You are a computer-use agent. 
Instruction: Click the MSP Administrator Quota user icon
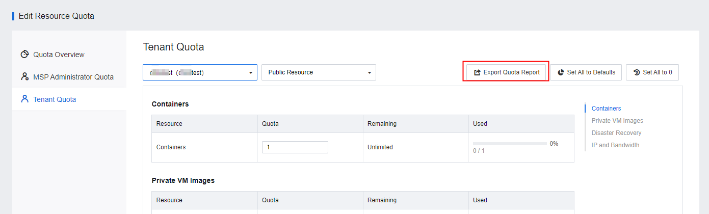tap(24, 77)
